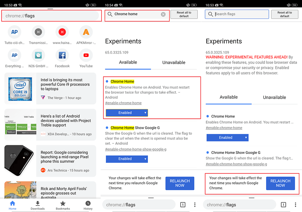Click Reset all to default in right screen
This screenshot has width=302, height=212.
285,14
